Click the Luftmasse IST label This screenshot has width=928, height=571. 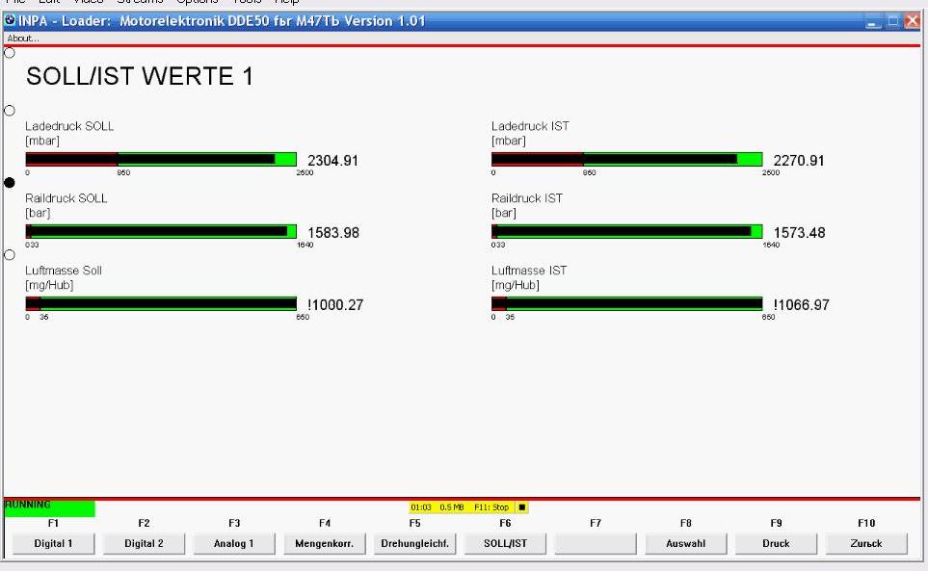coord(529,271)
